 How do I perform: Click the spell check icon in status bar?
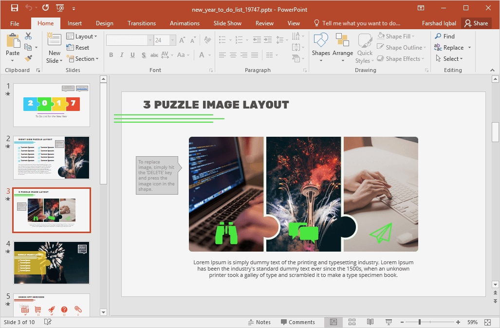point(48,322)
